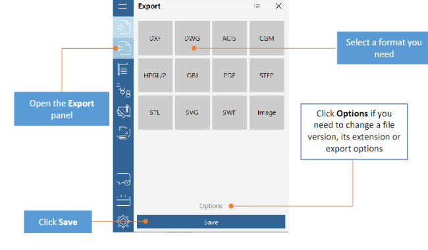Choose the STL export format
The height and width of the screenshot is (250, 428).
155,113
